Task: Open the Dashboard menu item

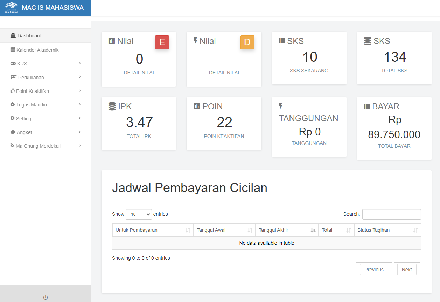Action: (46, 36)
